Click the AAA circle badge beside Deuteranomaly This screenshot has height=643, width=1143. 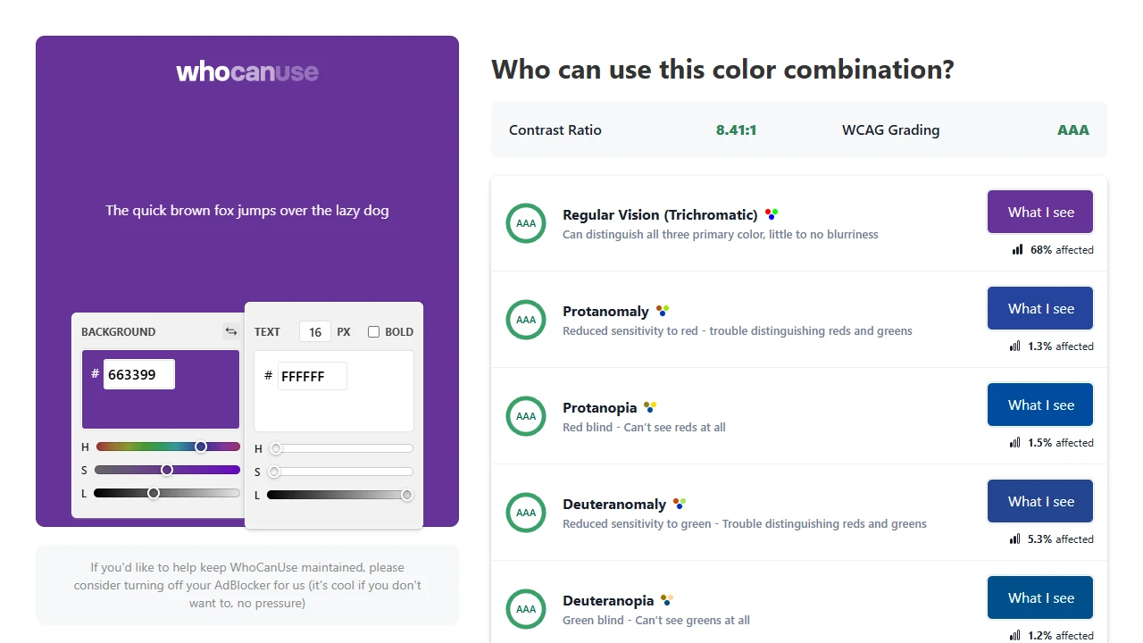(526, 513)
